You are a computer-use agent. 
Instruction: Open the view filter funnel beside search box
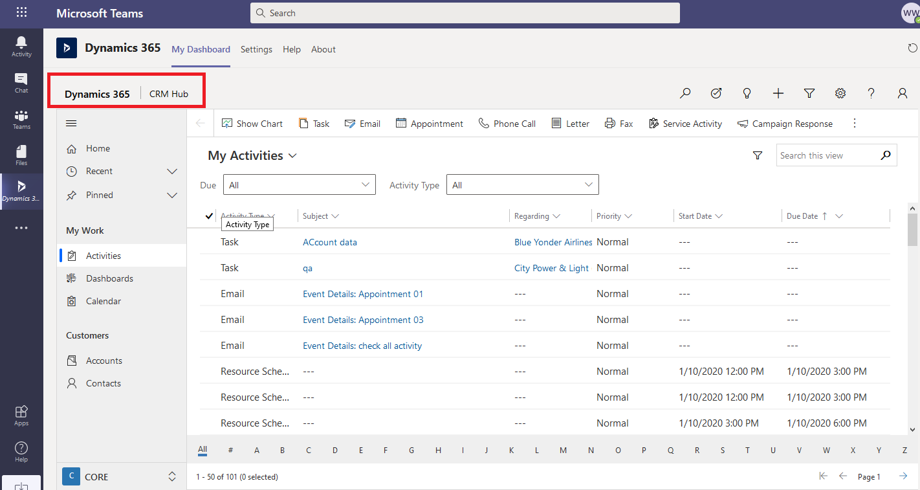tap(758, 155)
